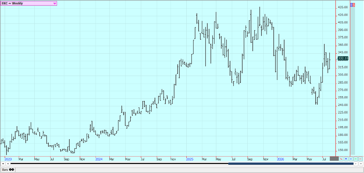The width and height of the screenshot is (364, 173).
Task: Click the blue corner bracket icon
Action: point(346,159)
